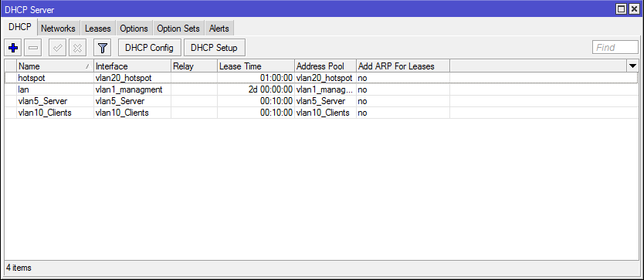
Task: Sort by the Address Pool column header
Action: click(325, 66)
